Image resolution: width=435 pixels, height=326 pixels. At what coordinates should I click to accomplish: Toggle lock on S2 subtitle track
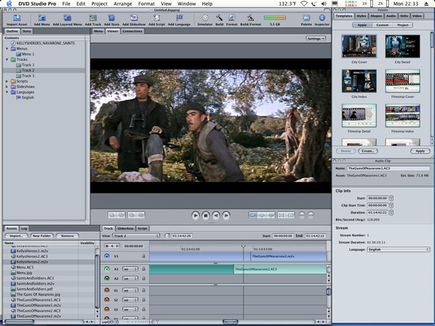click(143, 300)
